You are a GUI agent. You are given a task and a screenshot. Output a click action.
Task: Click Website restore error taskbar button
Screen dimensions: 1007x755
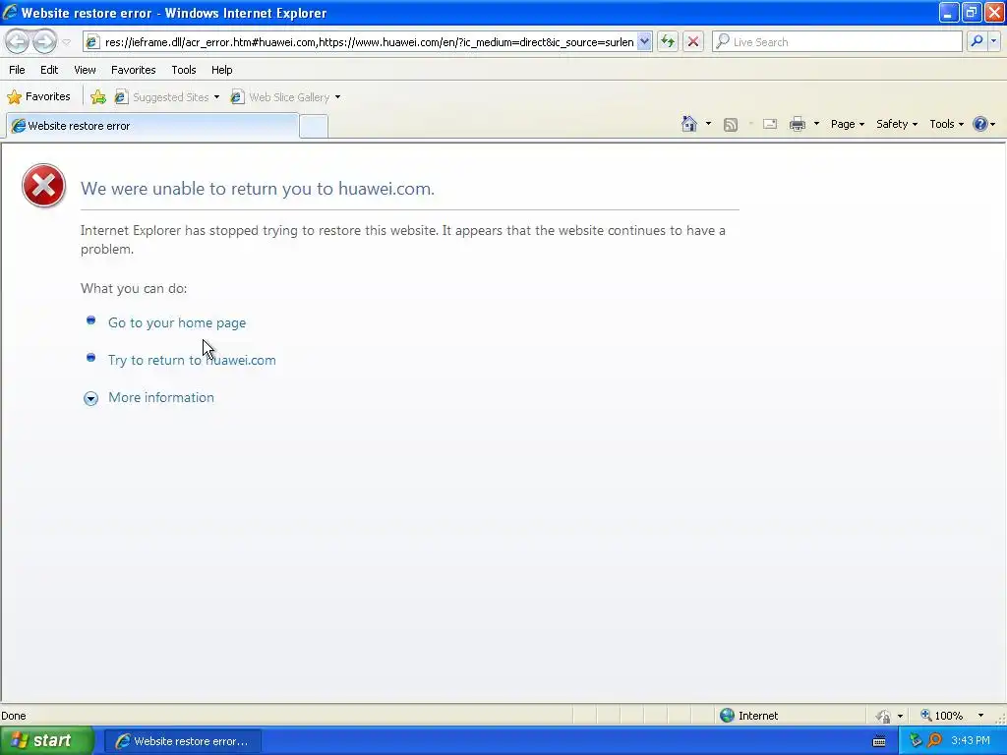[x=182, y=741]
